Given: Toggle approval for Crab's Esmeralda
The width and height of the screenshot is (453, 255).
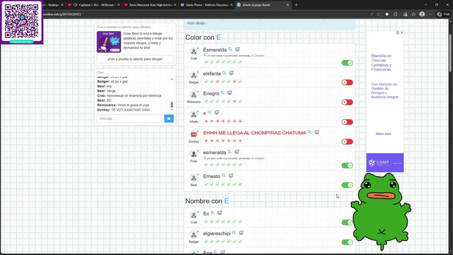Looking at the screenshot, I should tap(347, 63).
